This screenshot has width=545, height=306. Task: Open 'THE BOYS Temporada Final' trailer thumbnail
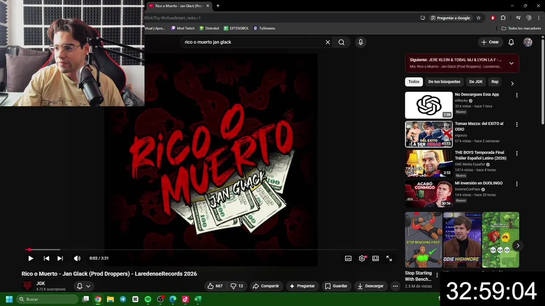[x=429, y=163]
